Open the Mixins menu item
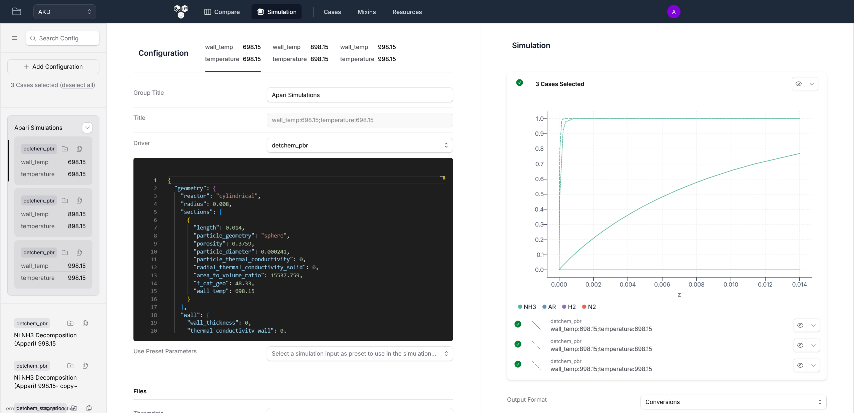 [367, 12]
